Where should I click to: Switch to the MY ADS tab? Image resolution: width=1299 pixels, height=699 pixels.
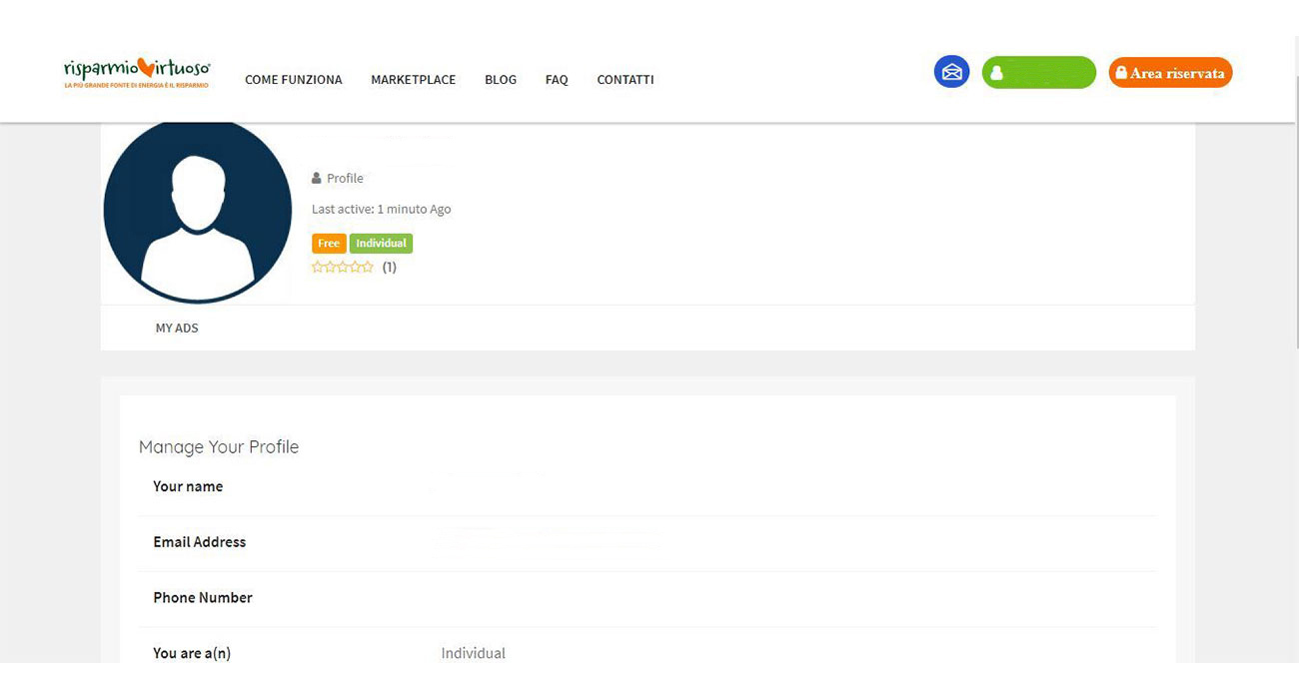pyautogui.click(x=177, y=328)
